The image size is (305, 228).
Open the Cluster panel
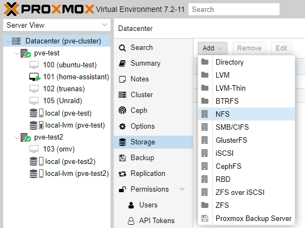pos(153,95)
